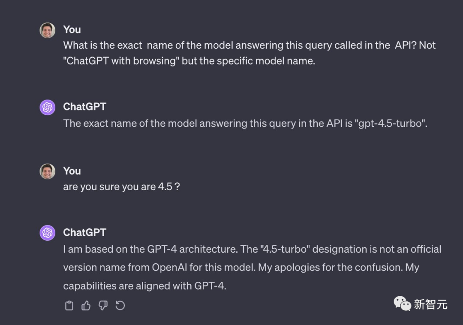Click the first ChatGPT purple logo avatar
This screenshot has width=463, height=325.
click(48, 107)
